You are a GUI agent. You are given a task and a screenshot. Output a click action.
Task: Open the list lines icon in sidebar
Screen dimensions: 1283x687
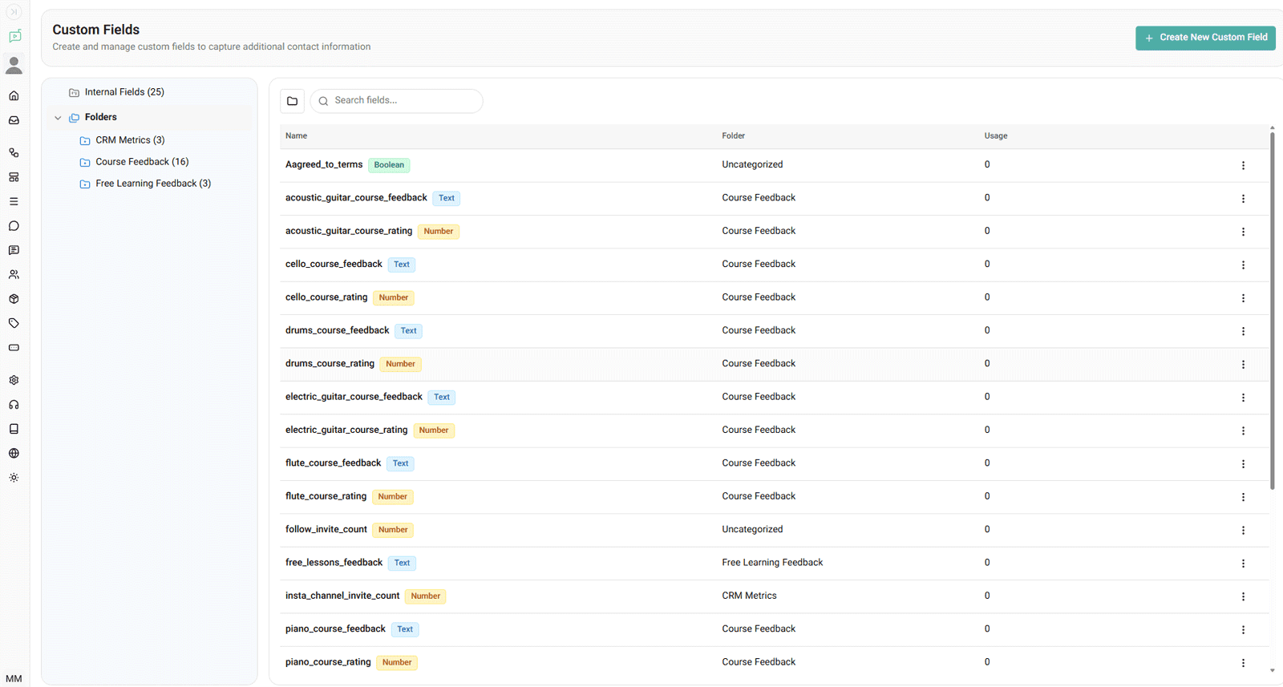coord(14,201)
